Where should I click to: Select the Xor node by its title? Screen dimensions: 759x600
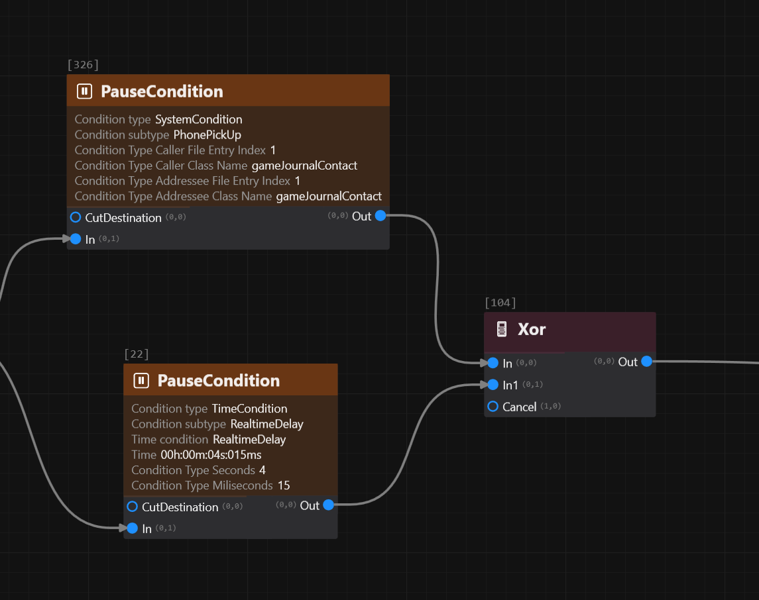[x=532, y=330]
